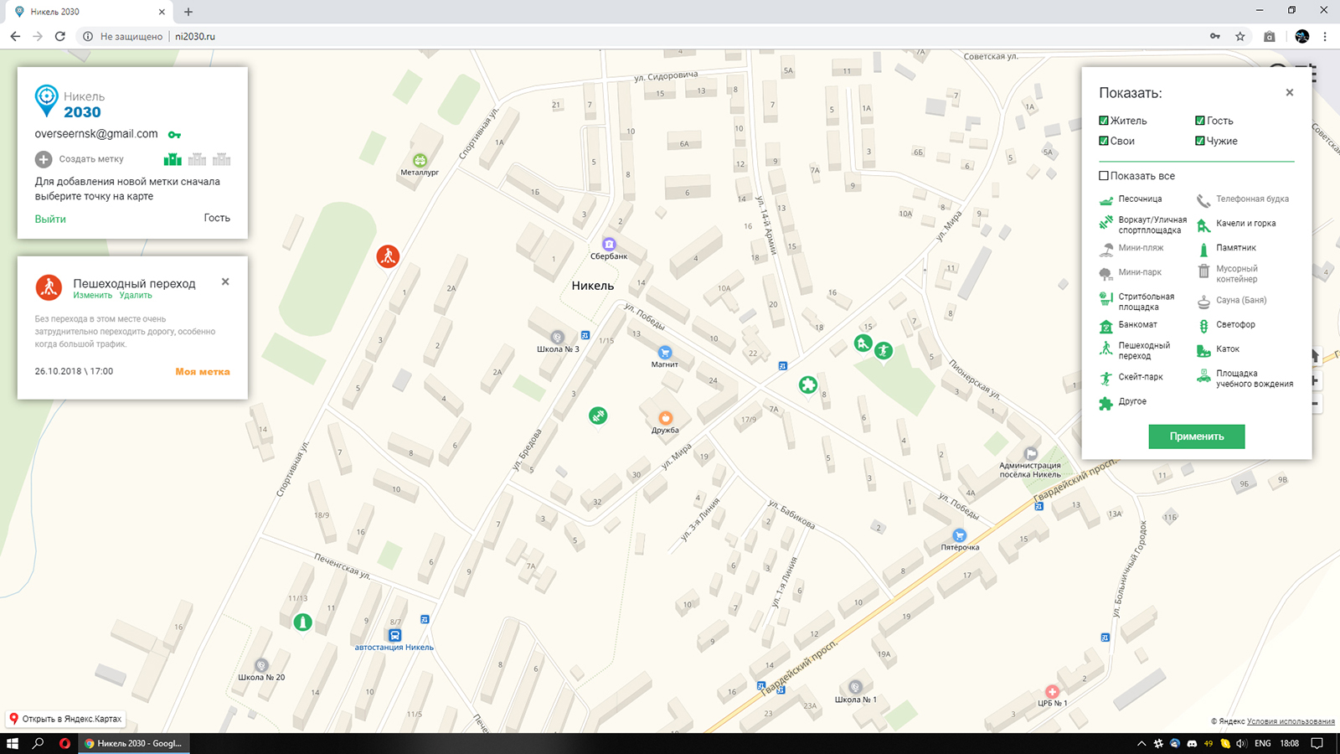Uncheck the Житель checkbox
The image size is (1340, 754).
coord(1104,121)
